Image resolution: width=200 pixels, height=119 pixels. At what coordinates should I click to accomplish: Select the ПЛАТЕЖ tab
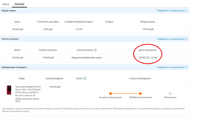tap(19, 5)
